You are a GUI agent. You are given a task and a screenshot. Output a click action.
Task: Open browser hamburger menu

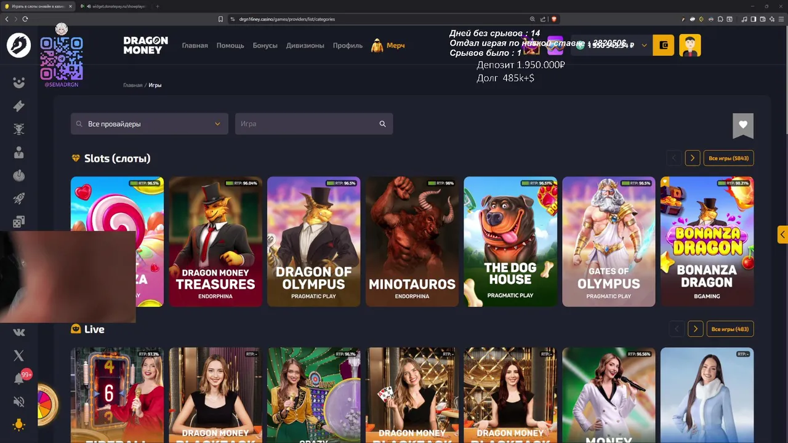(781, 19)
